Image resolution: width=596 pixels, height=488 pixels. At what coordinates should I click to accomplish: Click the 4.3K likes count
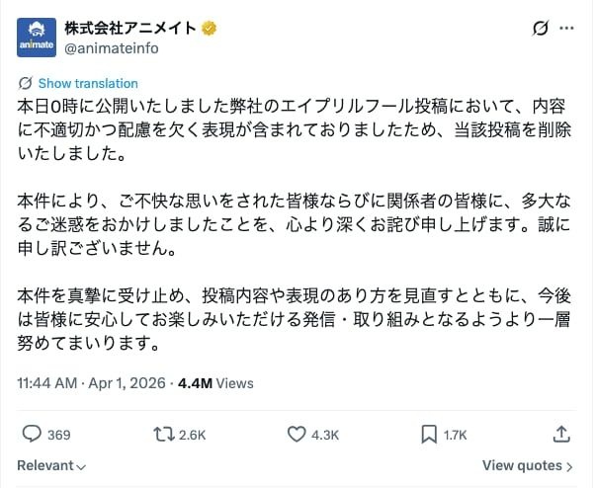[x=326, y=435]
